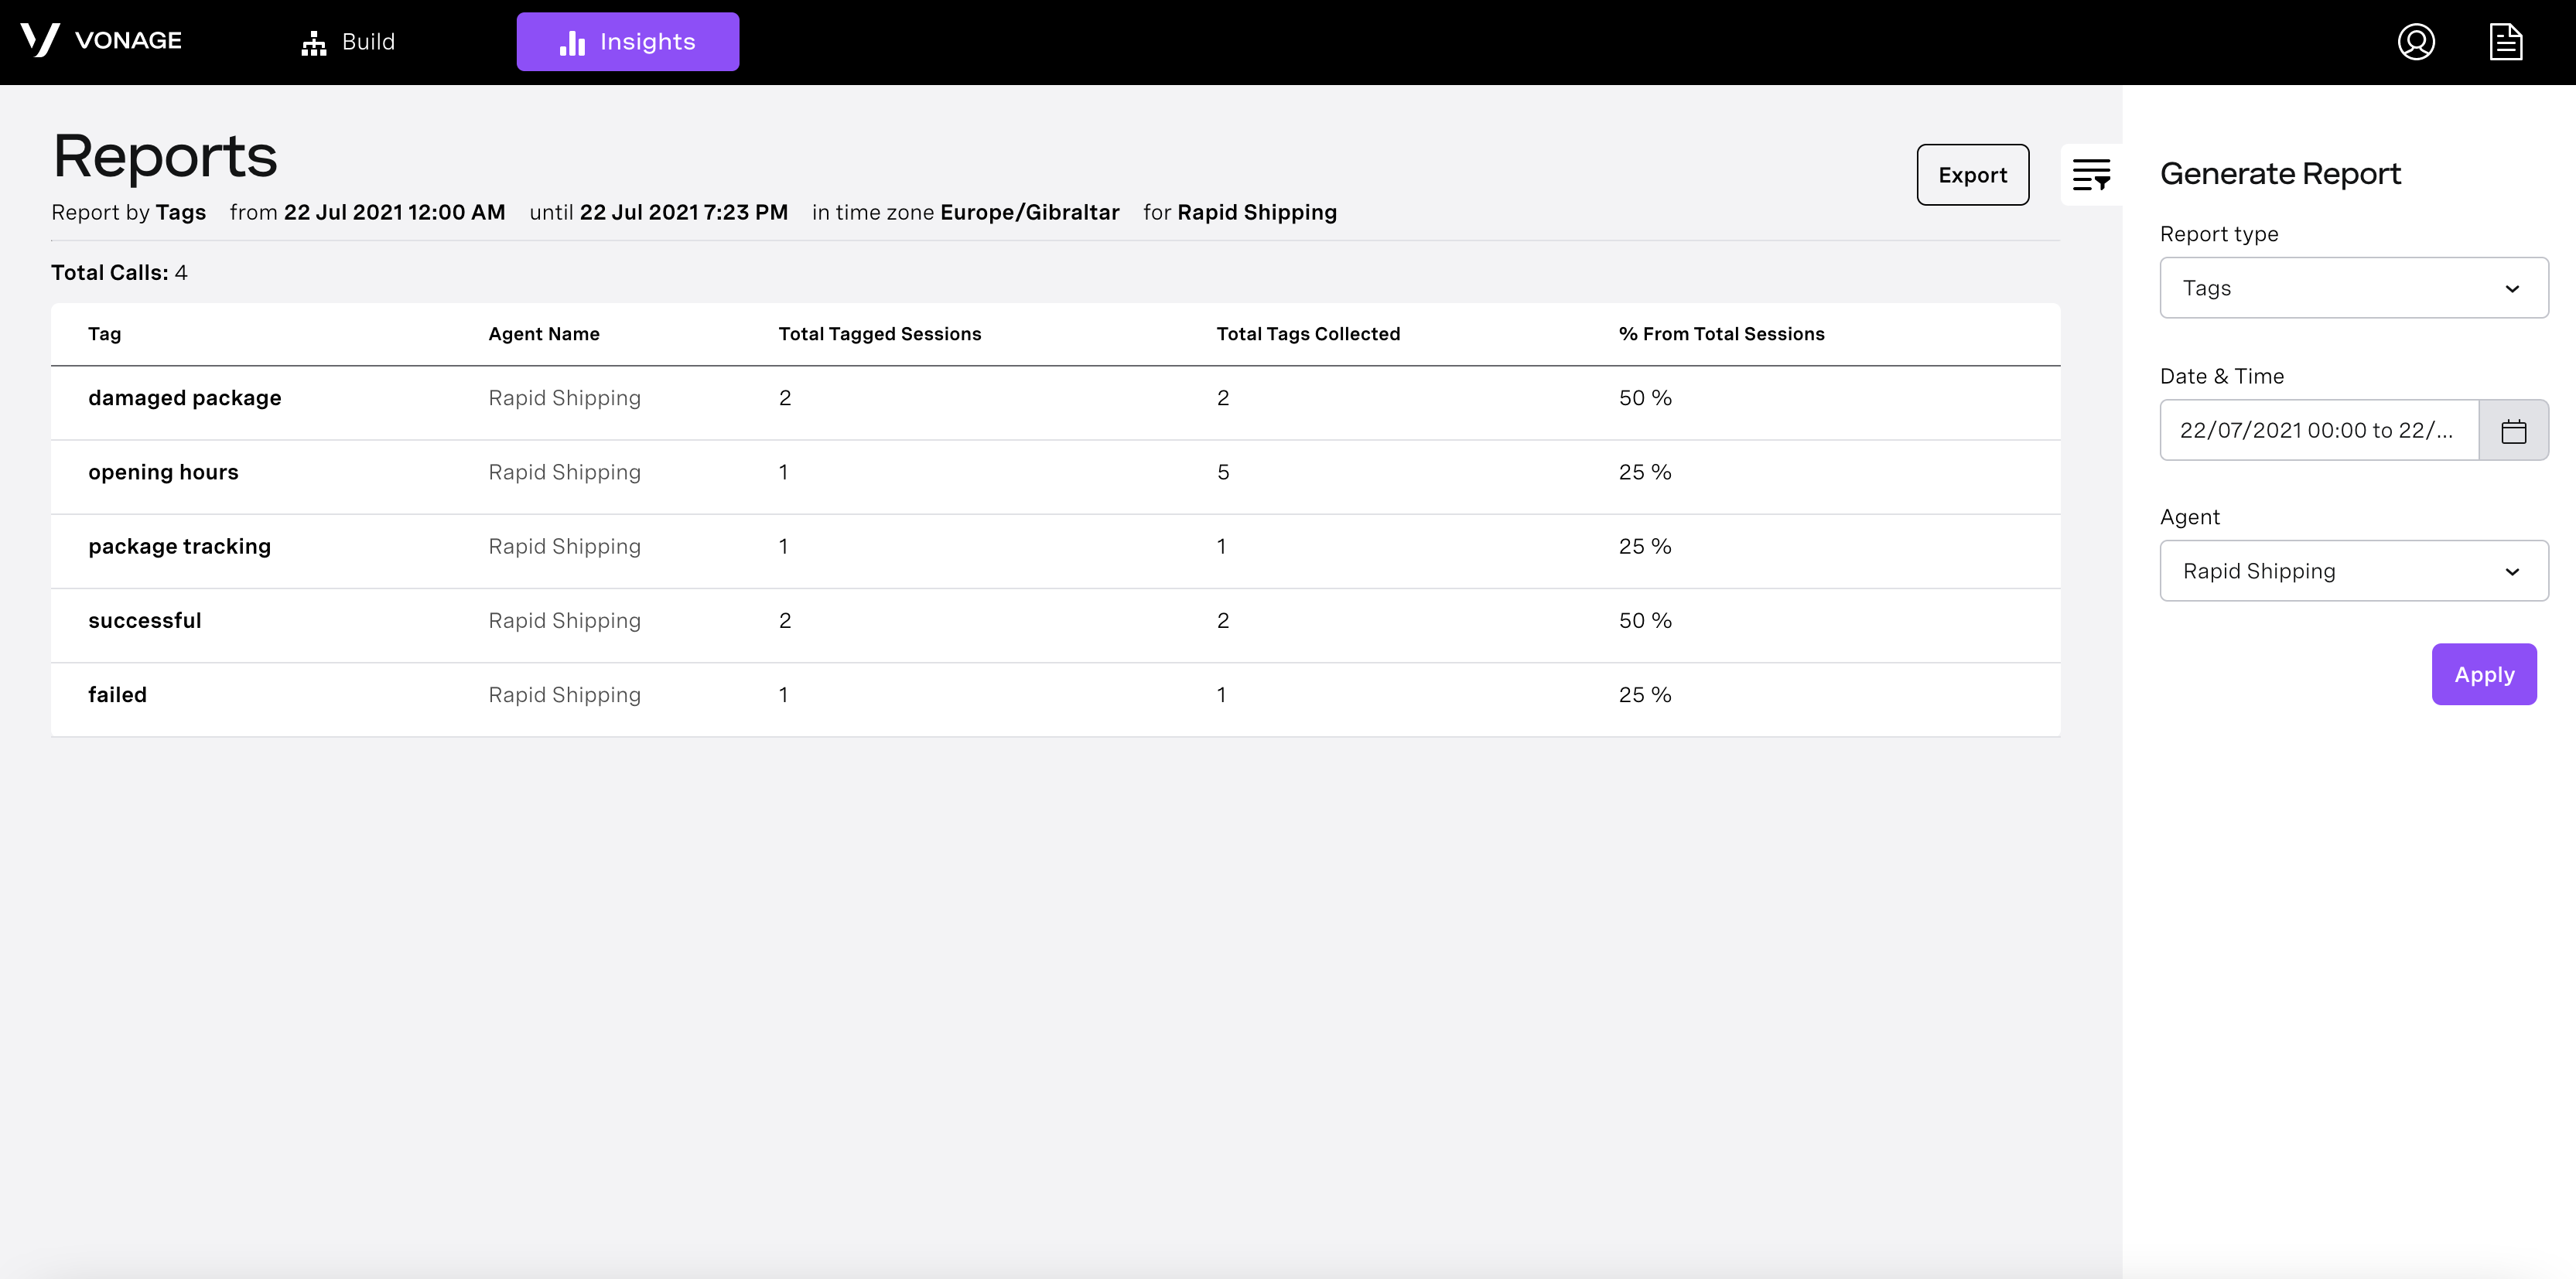Click Rapid Shipping in opening hours row
The image size is (2576, 1279).
564,472
